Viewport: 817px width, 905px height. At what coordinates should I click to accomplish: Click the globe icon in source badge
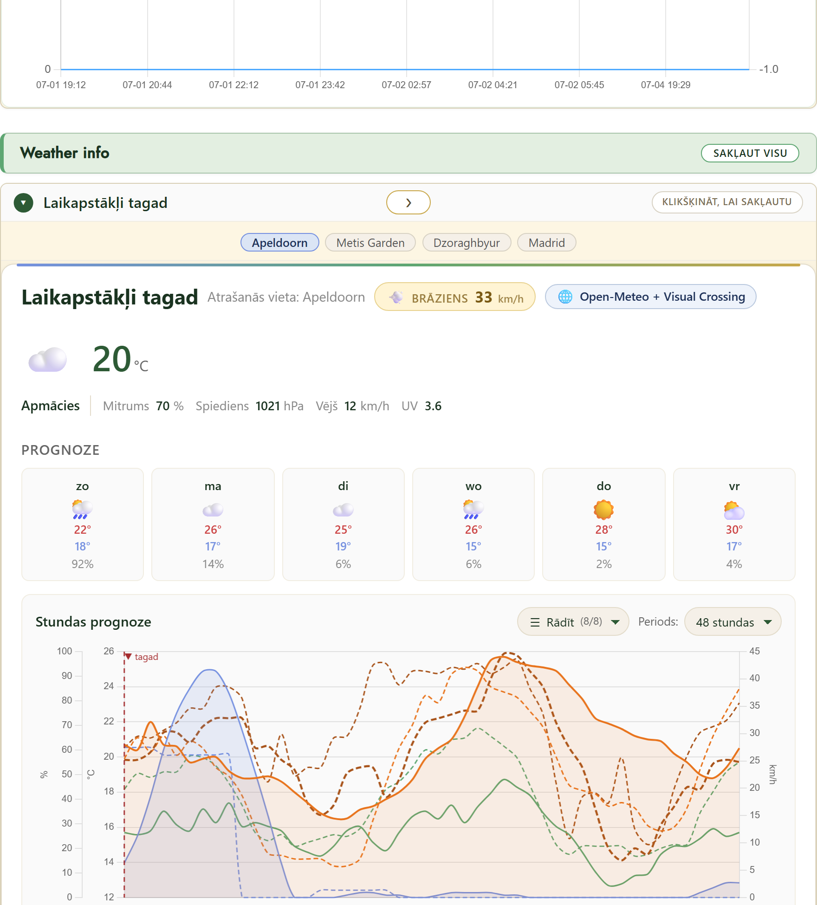[x=565, y=297]
